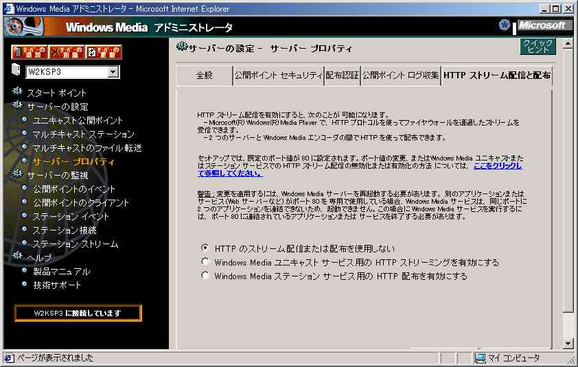This screenshot has height=367, width=578.
Task: Open ユニキャスト公開ポイント in the sidebar
Action: (78, 121)
